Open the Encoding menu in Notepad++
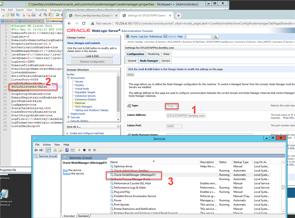 41,10
